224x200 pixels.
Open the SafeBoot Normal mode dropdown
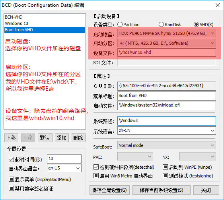(167, 145)
